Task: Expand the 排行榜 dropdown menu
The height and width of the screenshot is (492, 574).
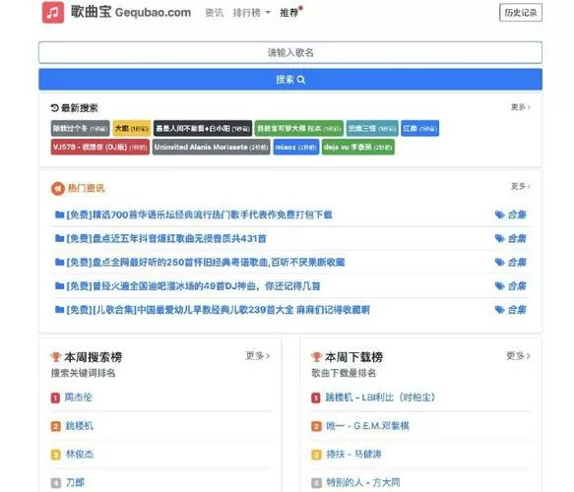Action: coord(251,13)
